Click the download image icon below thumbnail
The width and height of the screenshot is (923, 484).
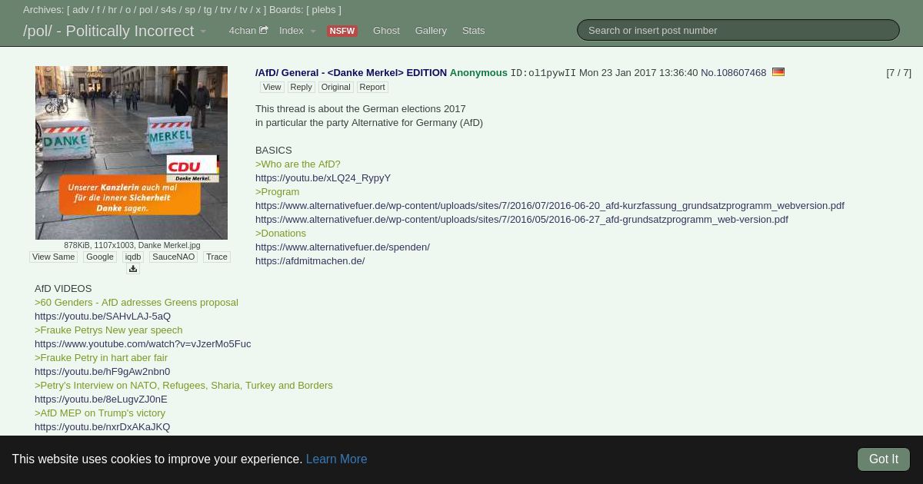[132, 269]
